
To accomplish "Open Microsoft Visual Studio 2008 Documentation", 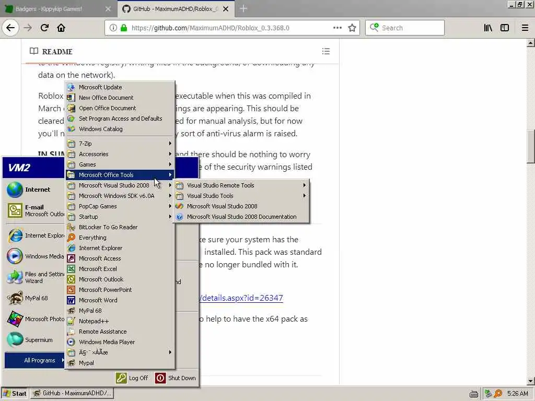I will click(241, 217).
